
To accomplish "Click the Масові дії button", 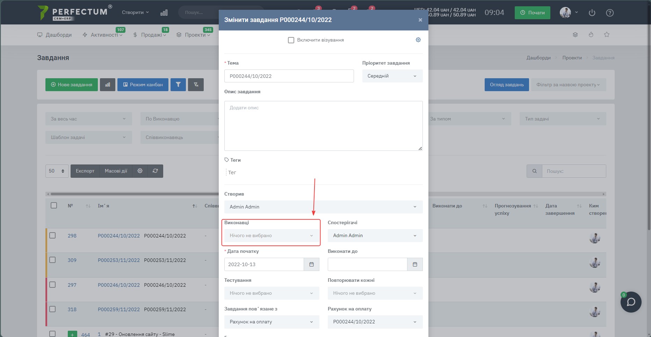I will click(116, 171).
